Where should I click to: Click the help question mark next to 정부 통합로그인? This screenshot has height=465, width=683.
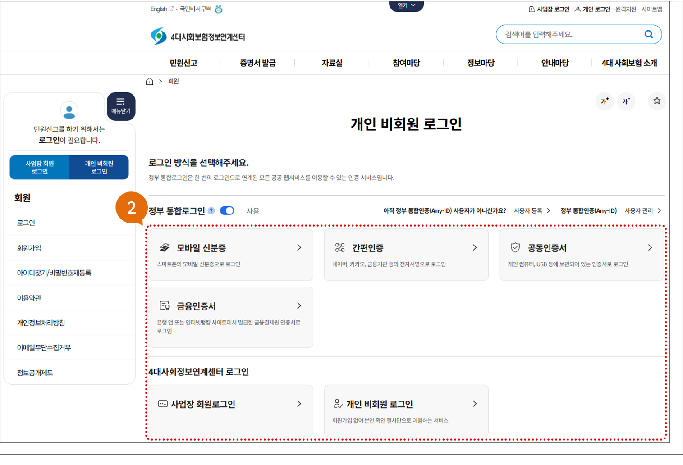211,211
